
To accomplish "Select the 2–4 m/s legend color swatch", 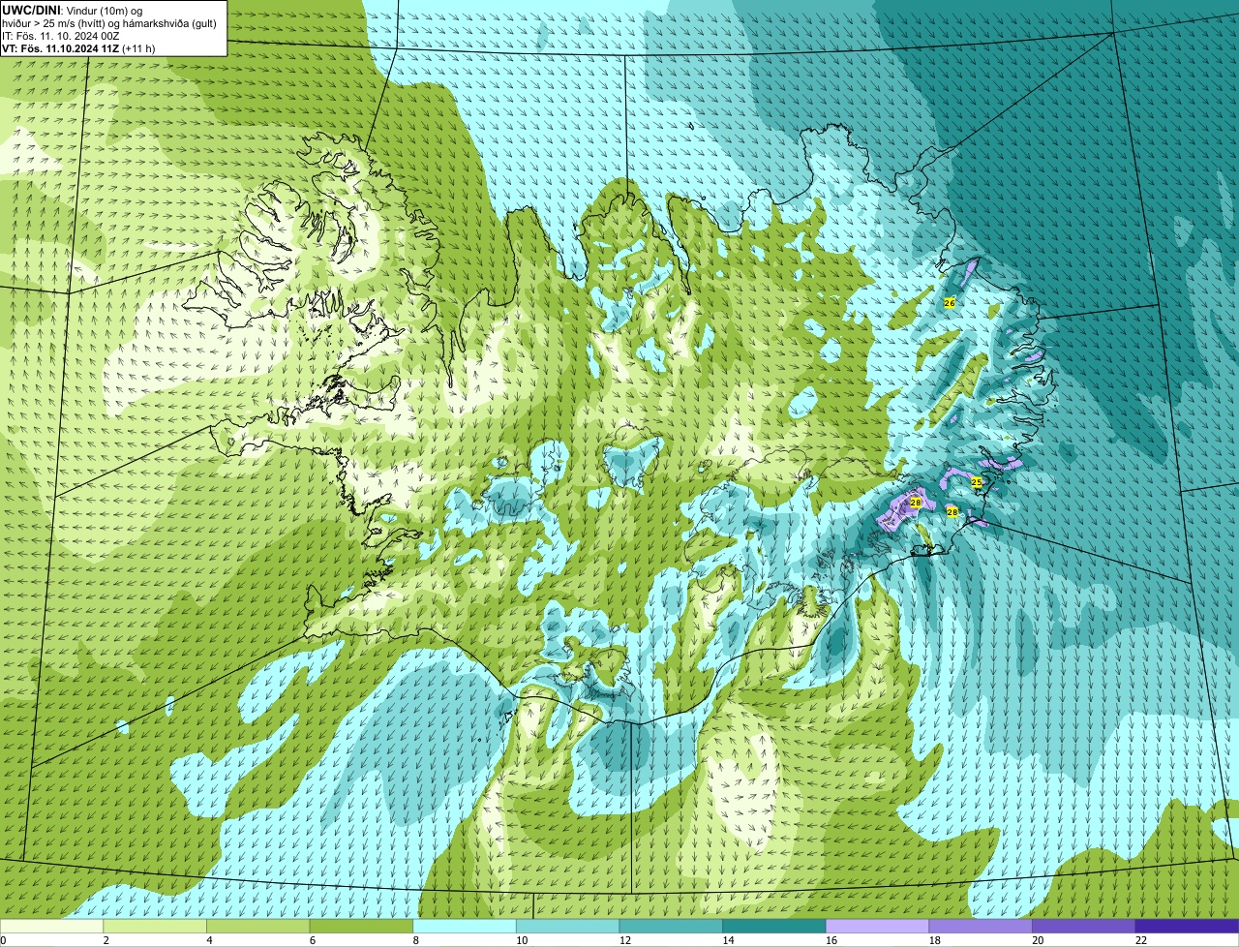I will click(155, 926).
